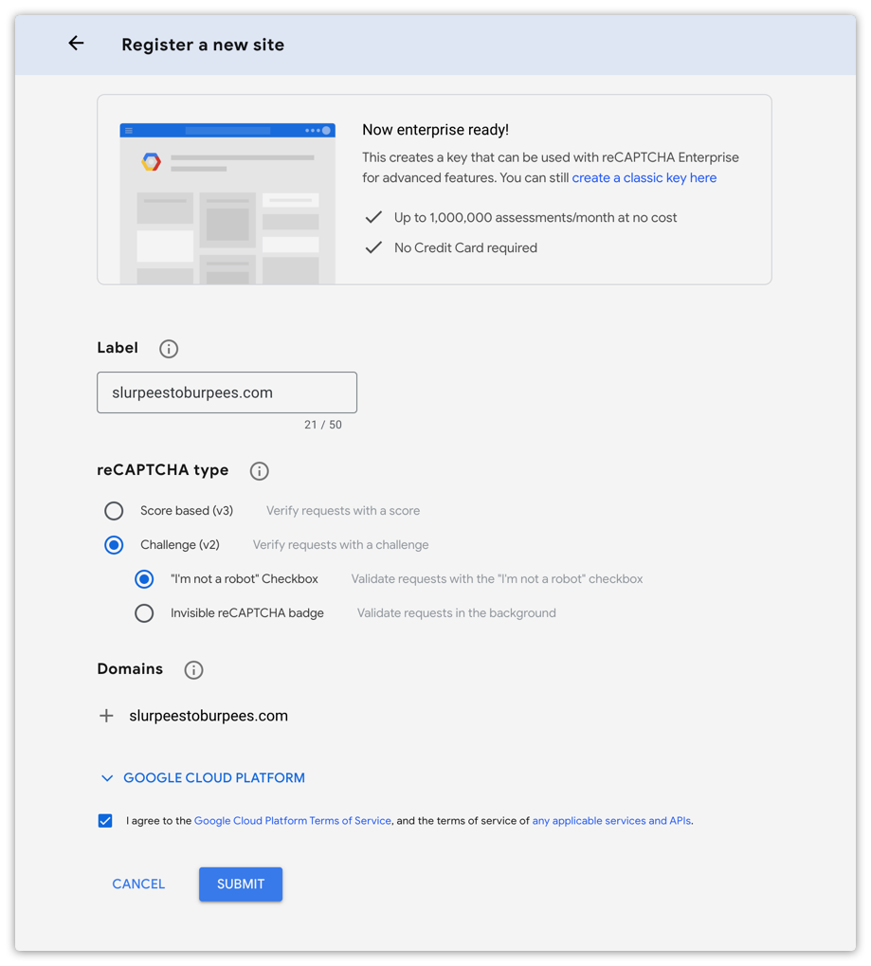
Task: Choose Invisible reCAPTCHA badge option
Action: coord(144,613)
